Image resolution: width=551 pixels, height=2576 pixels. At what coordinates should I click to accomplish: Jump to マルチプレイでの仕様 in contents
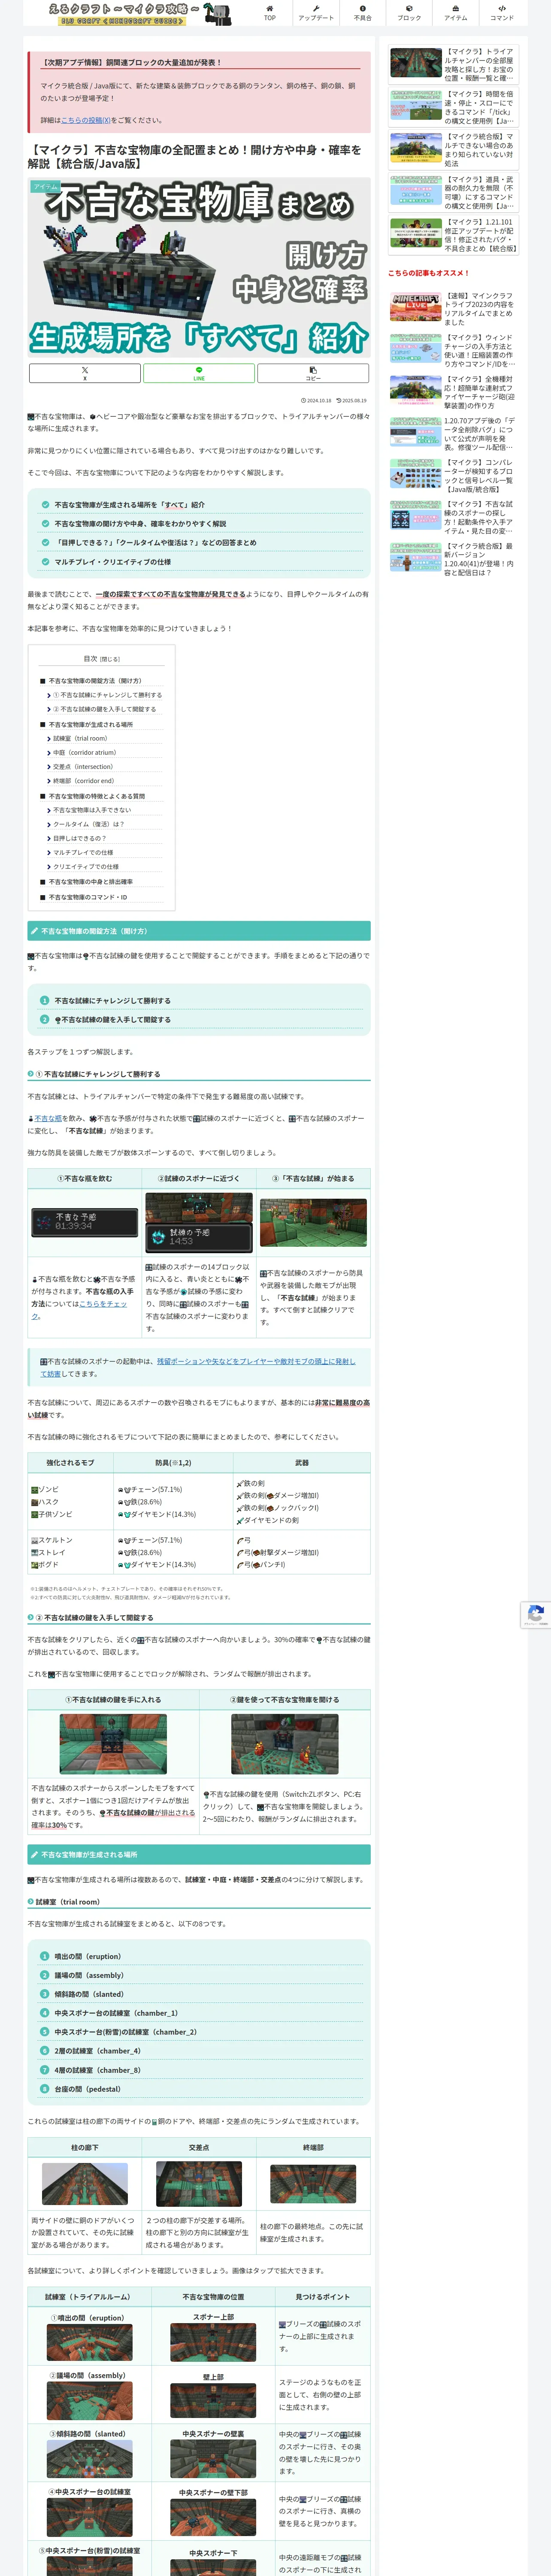(83, 853)
